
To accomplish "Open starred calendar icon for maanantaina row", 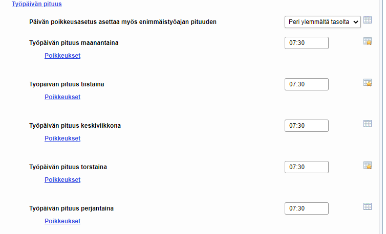I will 367,41.
